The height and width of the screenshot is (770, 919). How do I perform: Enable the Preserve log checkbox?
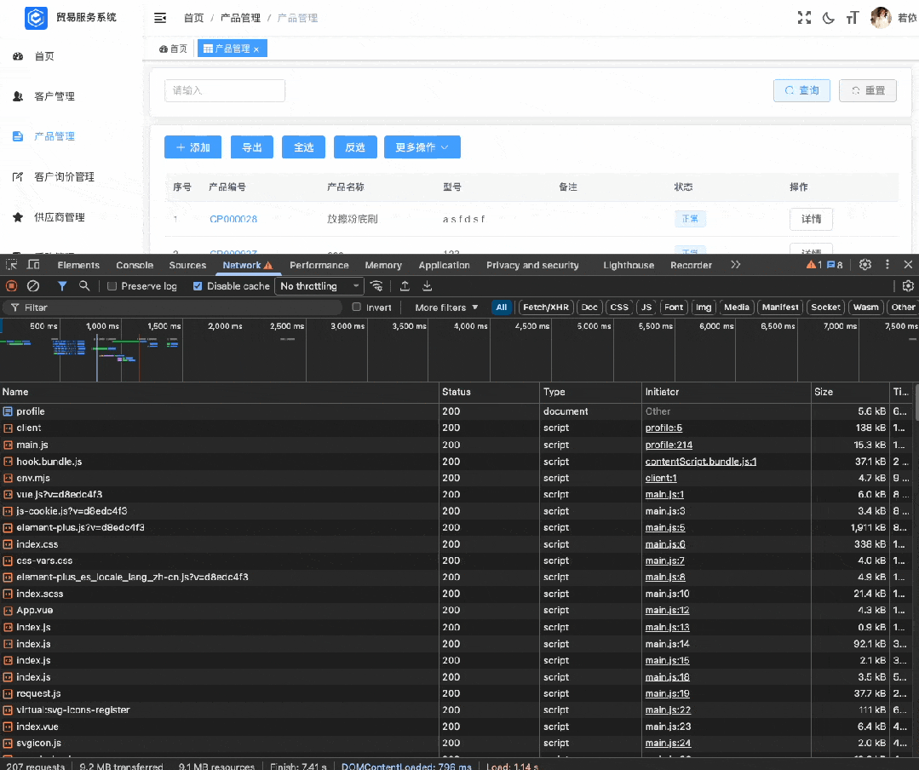coord(112,286)
